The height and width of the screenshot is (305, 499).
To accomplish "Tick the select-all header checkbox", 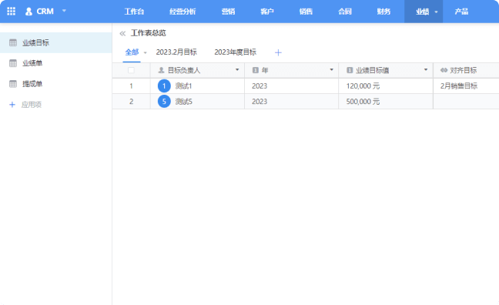I will (131, 70).
